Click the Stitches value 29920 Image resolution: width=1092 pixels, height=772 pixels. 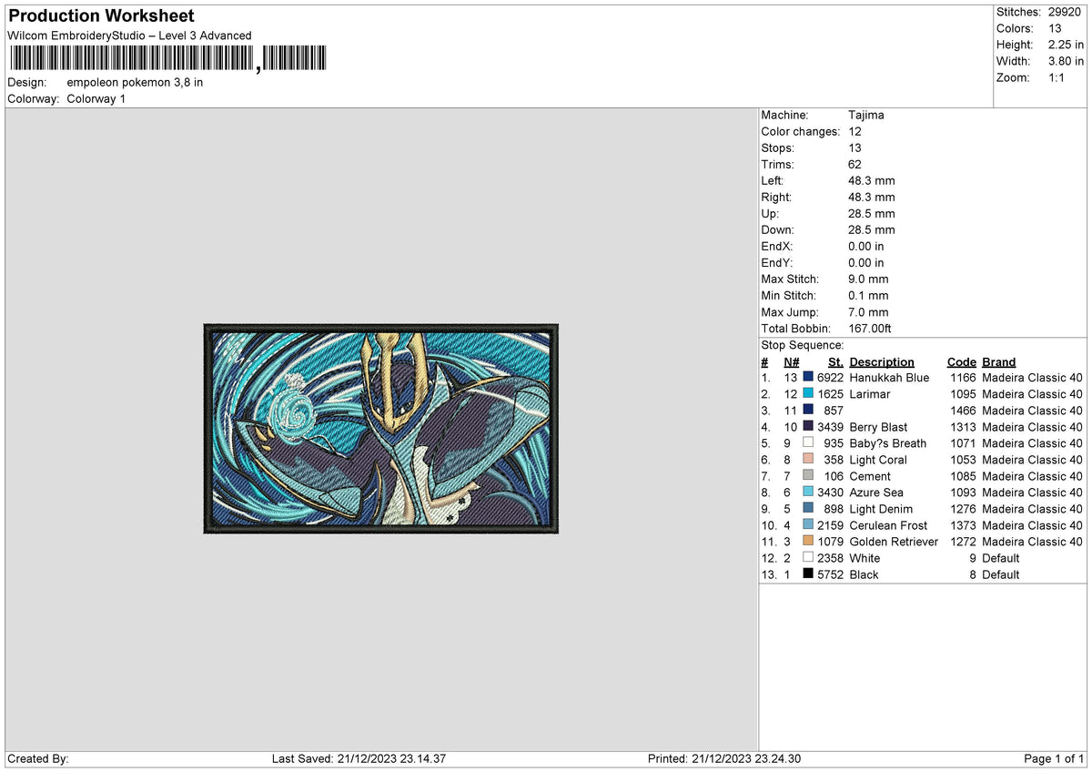pyautogui.click(x=1065, y=12)
